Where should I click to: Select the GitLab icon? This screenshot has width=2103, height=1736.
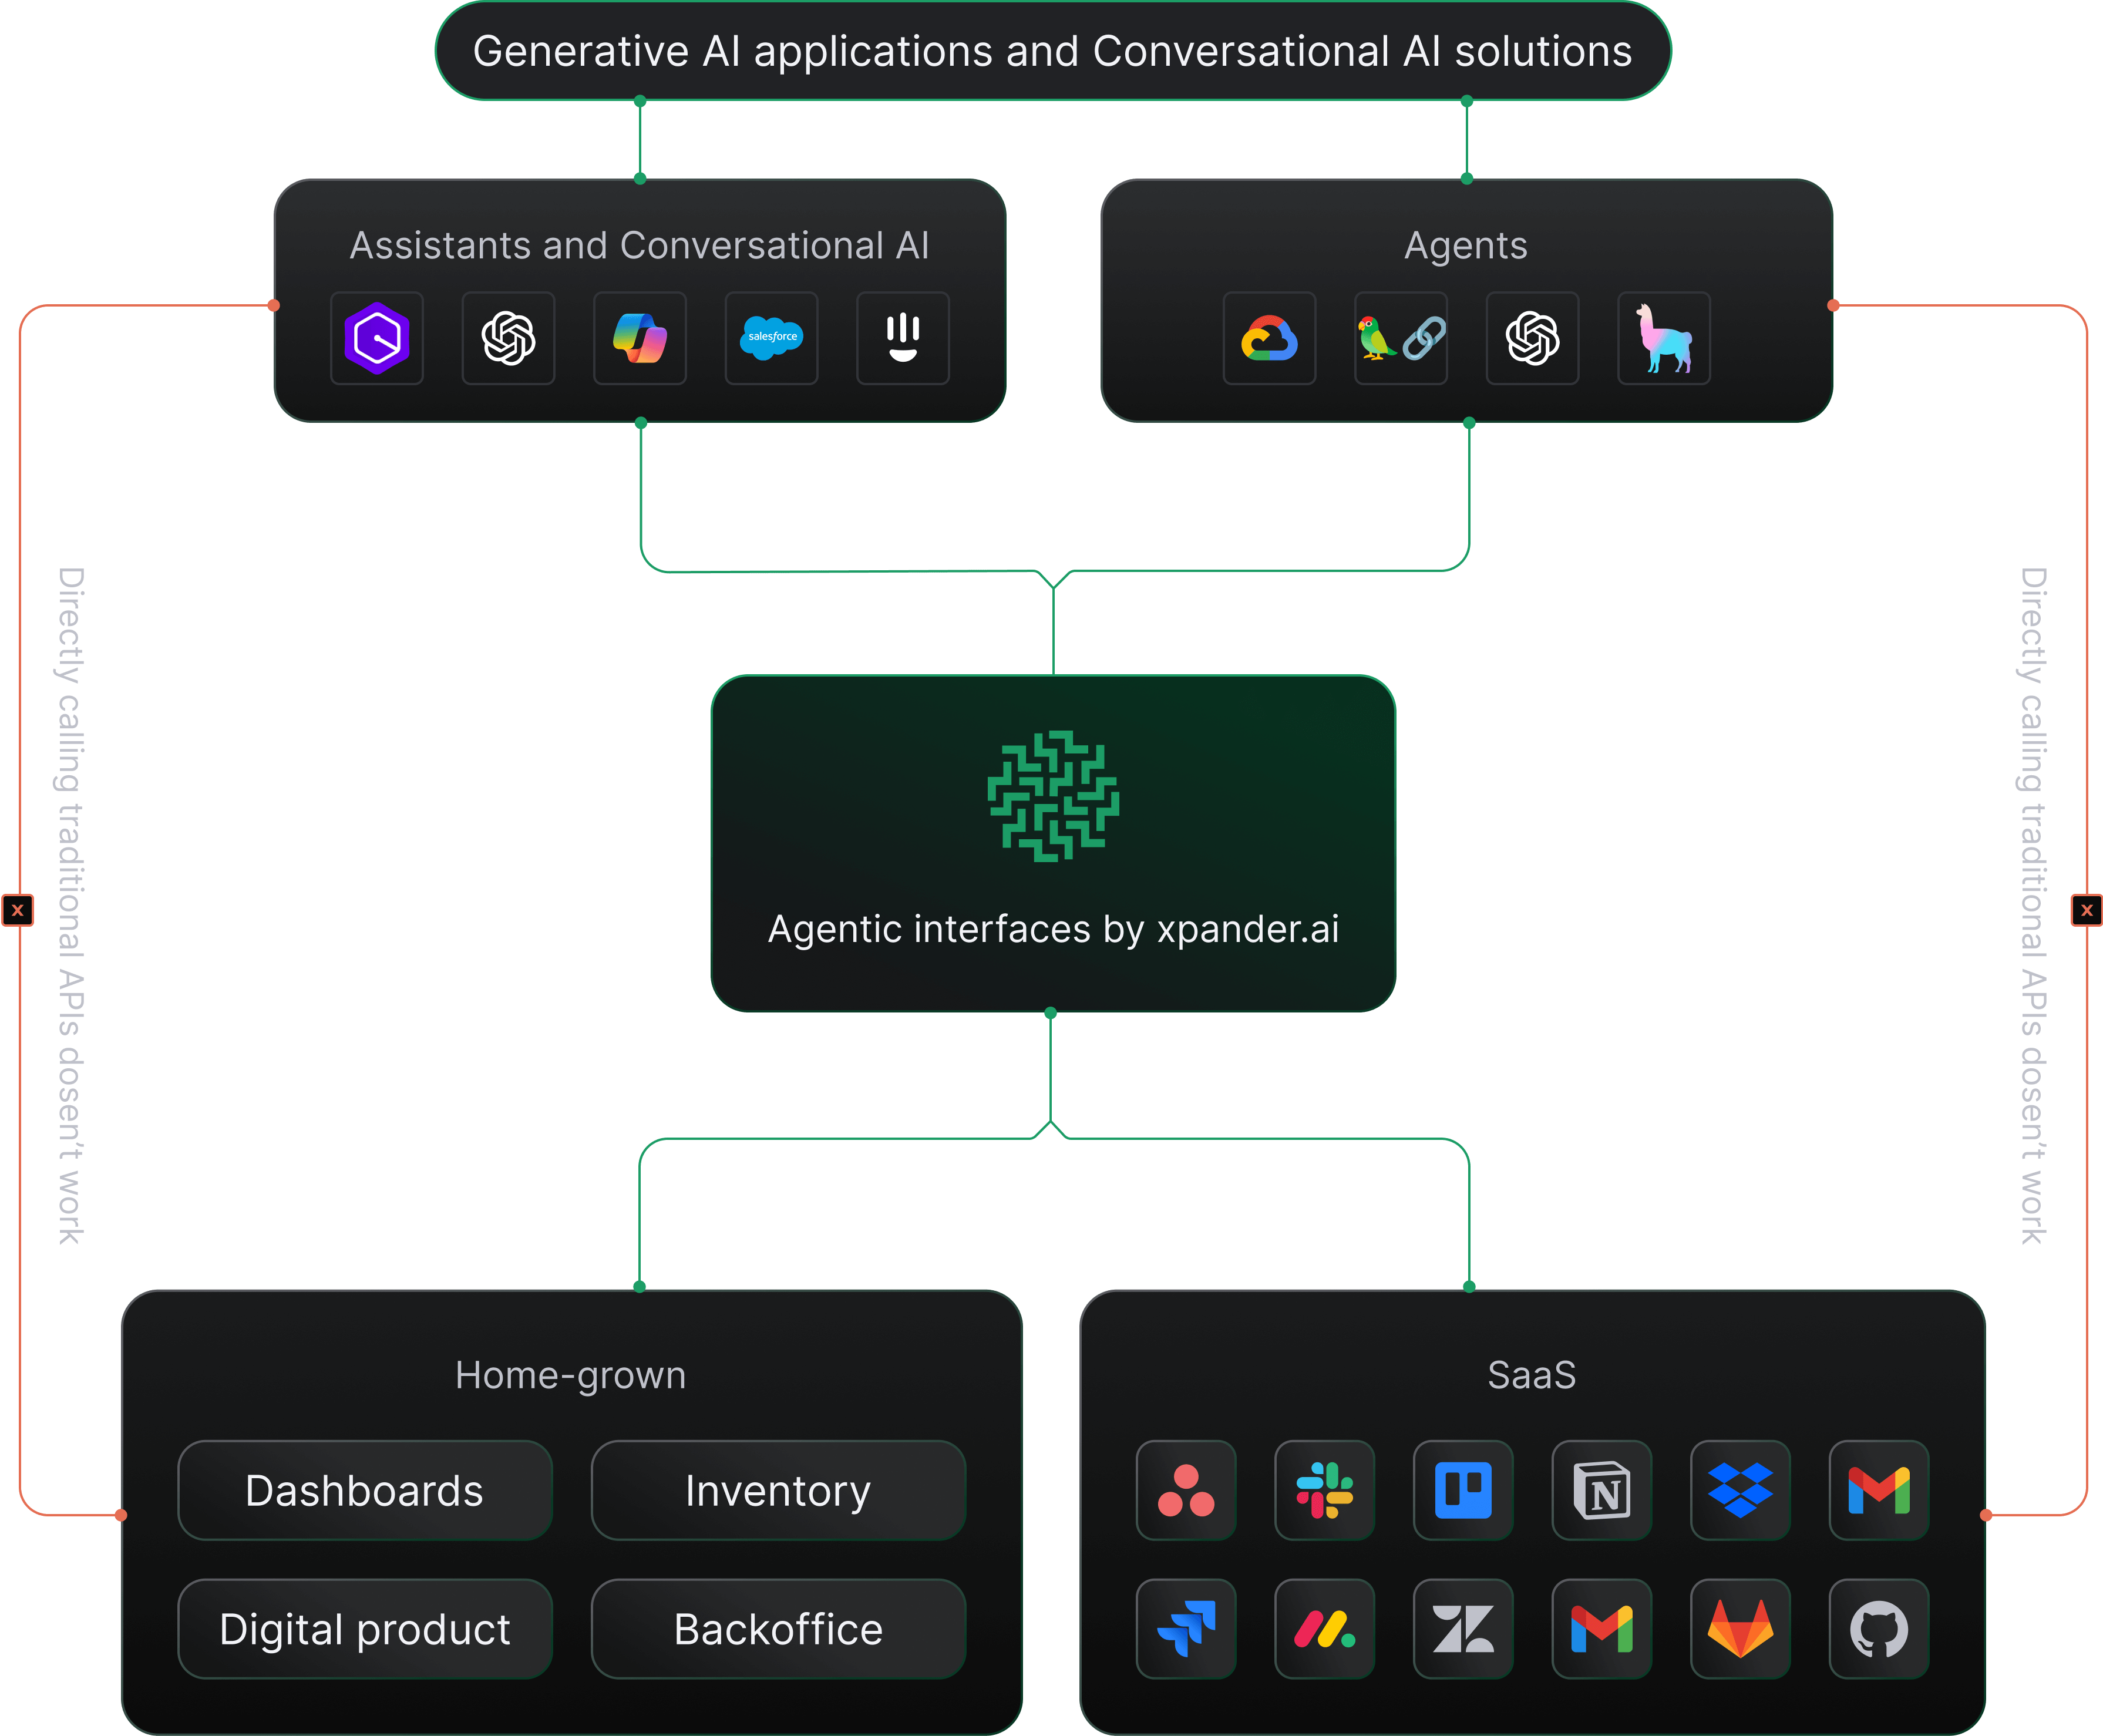1740,1629
